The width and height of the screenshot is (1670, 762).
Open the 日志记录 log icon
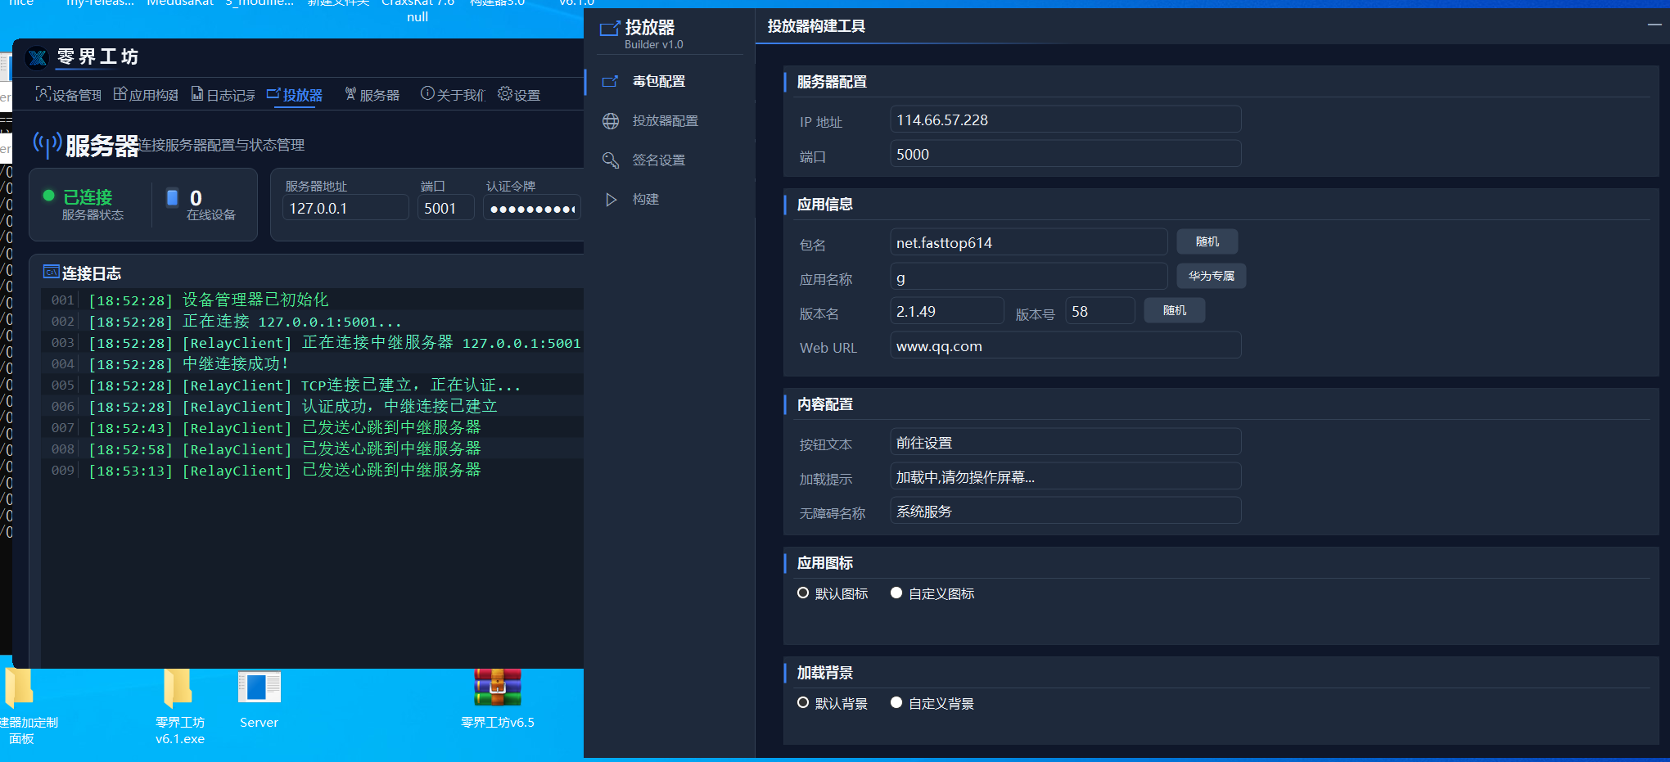pos(197,94)
